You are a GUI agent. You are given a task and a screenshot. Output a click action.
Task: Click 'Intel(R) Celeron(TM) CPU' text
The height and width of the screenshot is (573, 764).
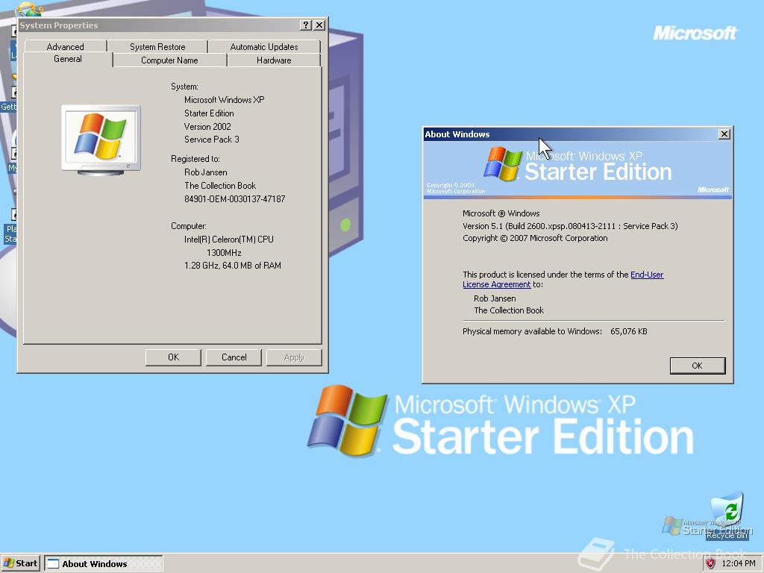tap(228, 239)
